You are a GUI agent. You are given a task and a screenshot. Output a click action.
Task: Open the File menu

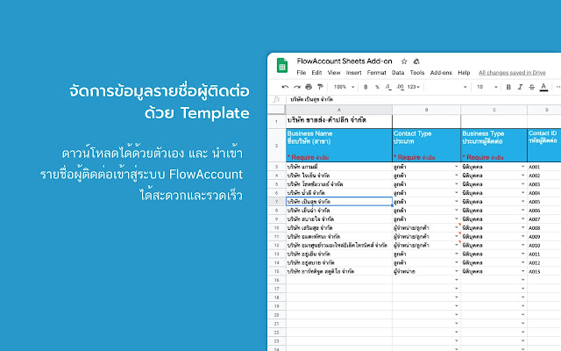[x=302, y=73]
